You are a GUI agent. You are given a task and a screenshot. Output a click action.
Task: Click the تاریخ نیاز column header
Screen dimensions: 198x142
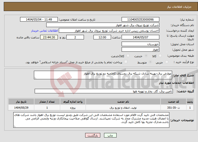[x=21, y=102]
